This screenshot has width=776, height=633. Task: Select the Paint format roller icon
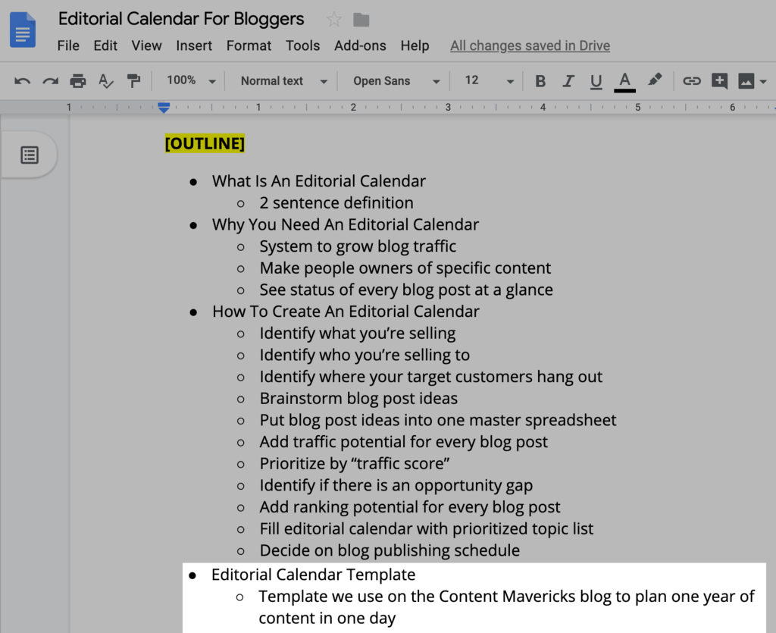[133, 80]
